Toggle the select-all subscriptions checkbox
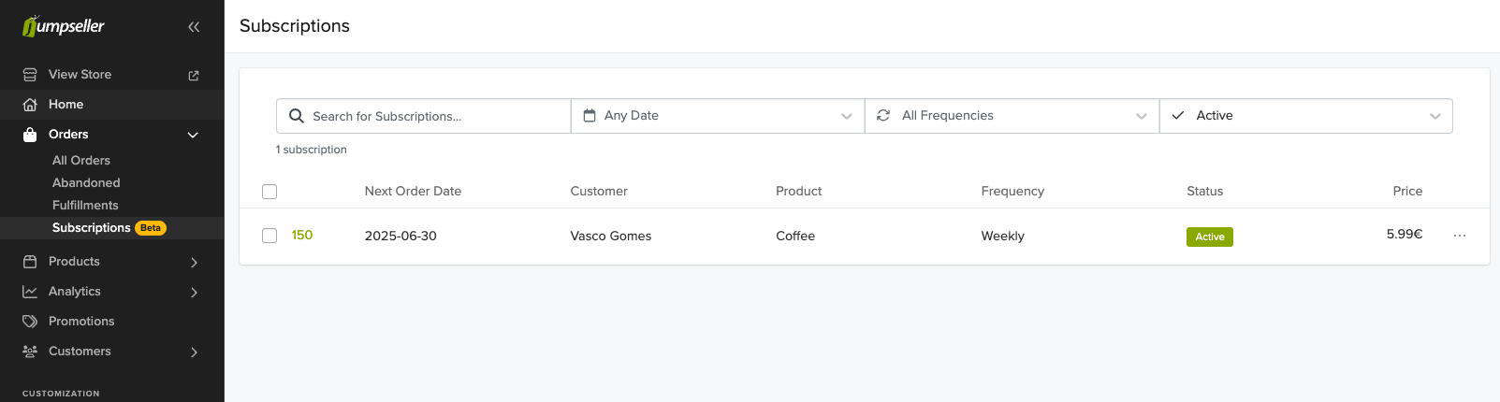 tap(269, 192)
